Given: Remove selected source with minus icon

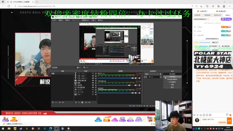Looking at the screenshot, I should pos(79,102).
